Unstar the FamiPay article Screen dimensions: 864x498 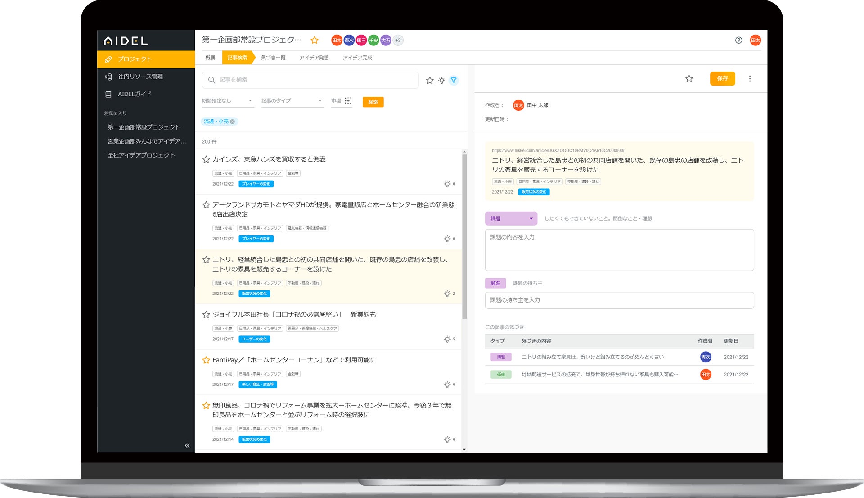206,360
